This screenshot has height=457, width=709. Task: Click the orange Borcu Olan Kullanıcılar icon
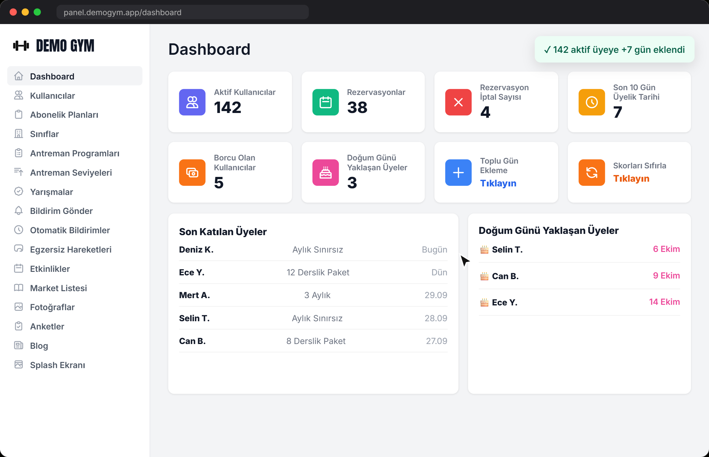coord(192,172)
